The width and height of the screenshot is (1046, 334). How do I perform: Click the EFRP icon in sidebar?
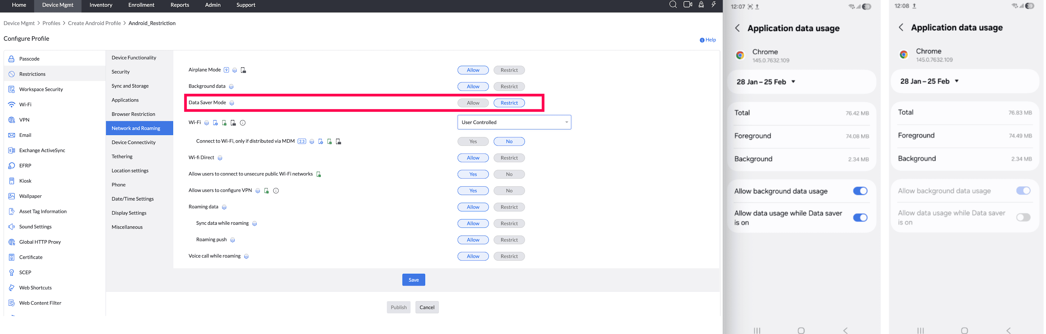tap(11, 165)
